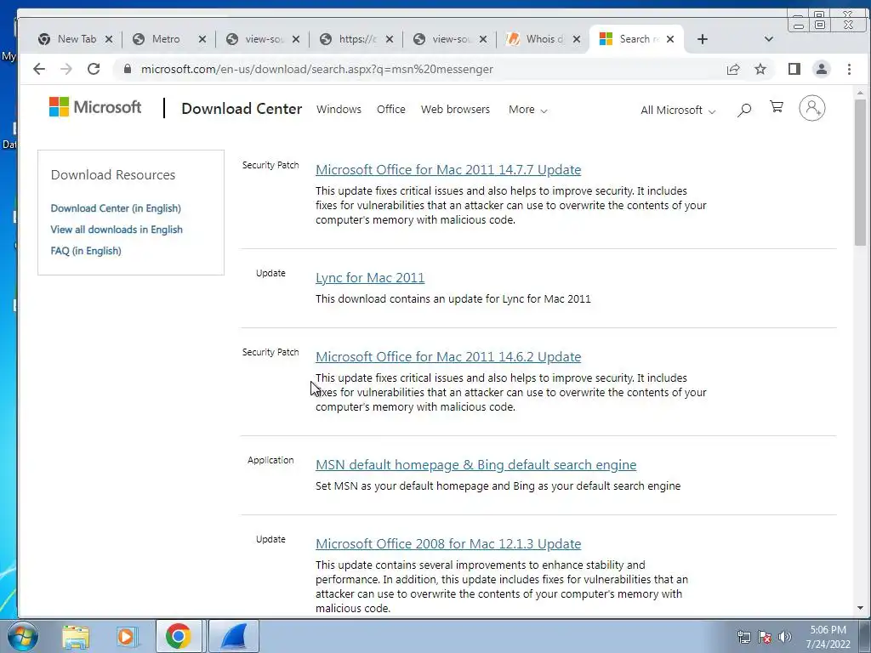871x653 pixels.
Task: Open Microsoft Office for Mac 2011 14.7.7 Update
Action: click(x=448, y=169)
